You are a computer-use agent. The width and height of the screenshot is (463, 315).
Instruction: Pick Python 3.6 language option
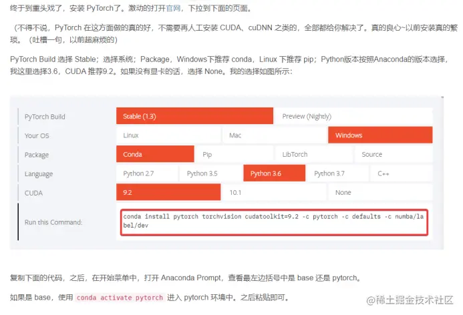[x=275, y=173]
